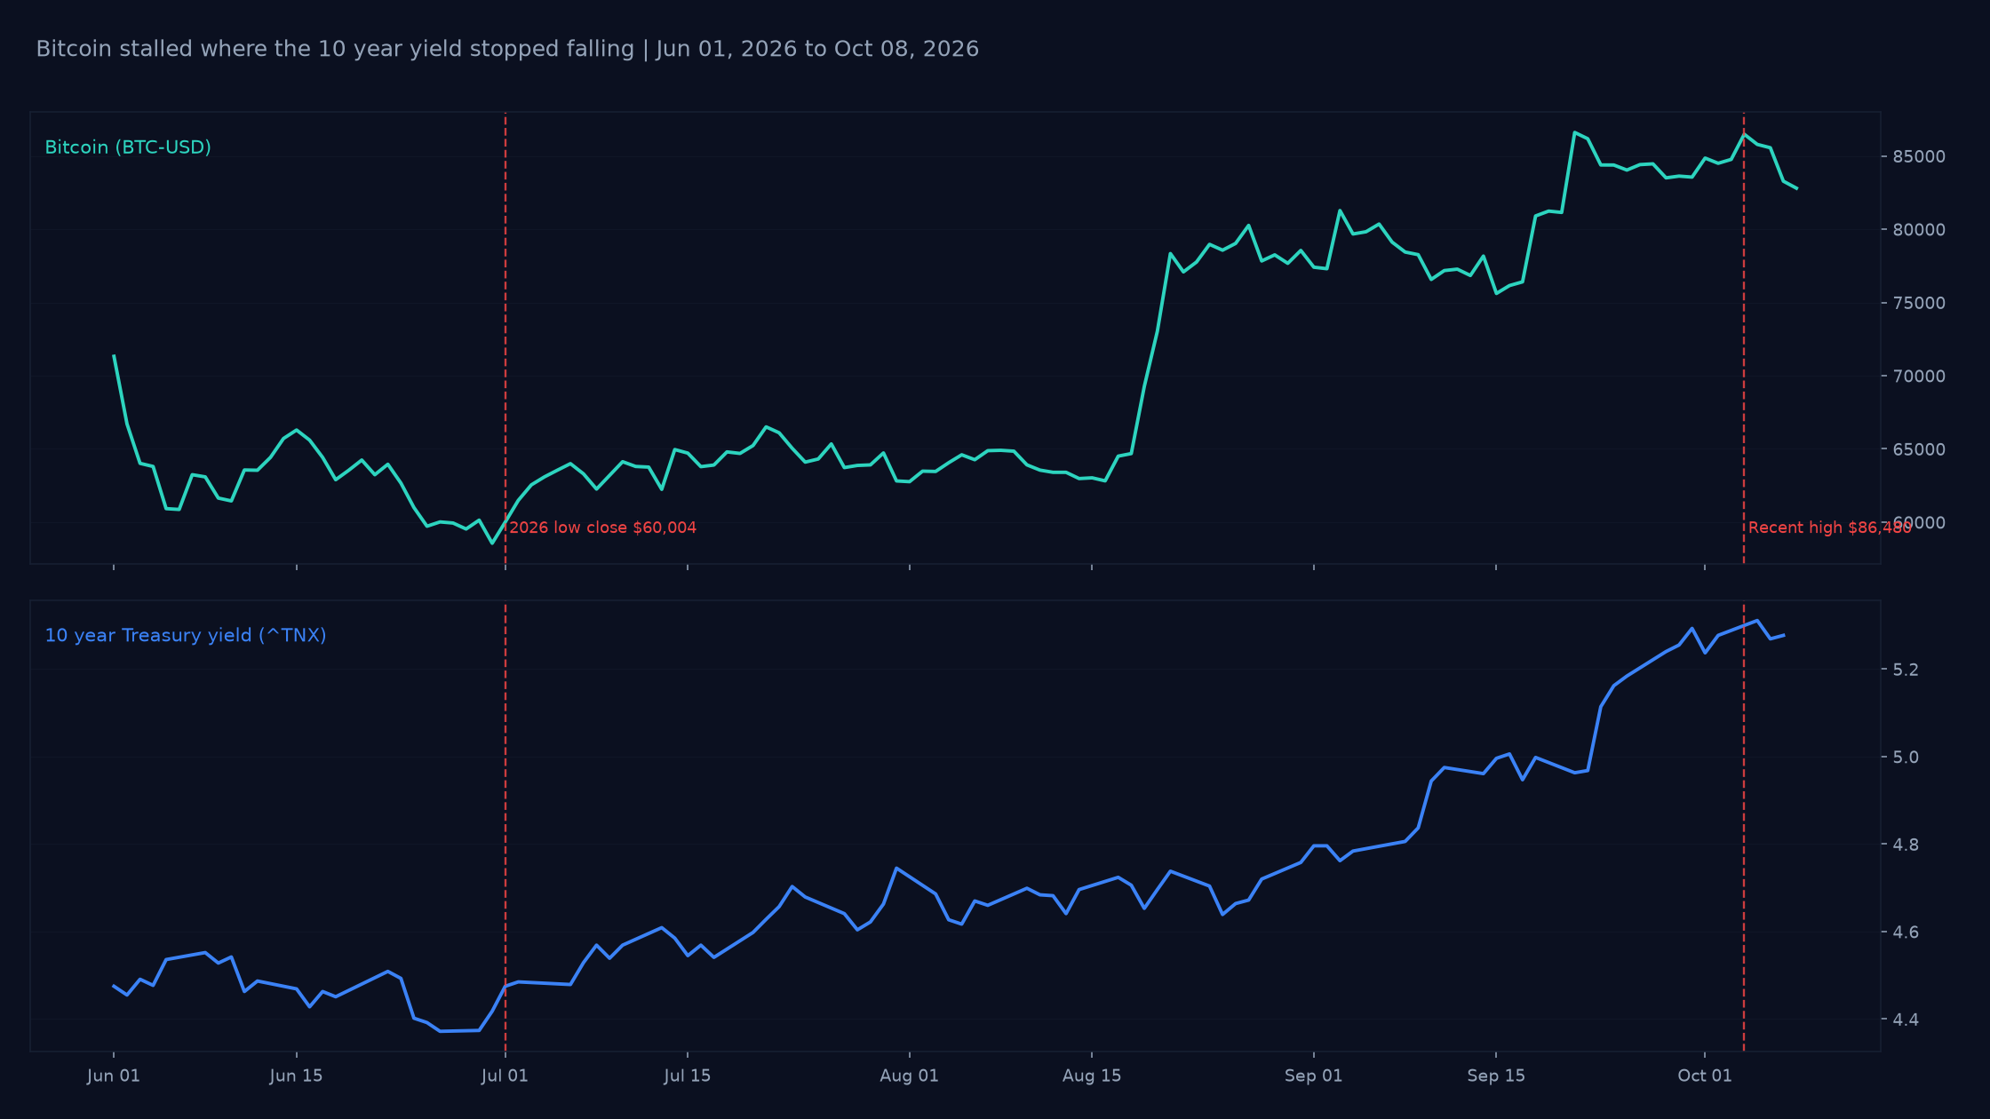The height and width of the screenshot is (1119, 1990).
Task: Click the 'Aug 15' date label
Action: point(1092,1076)
